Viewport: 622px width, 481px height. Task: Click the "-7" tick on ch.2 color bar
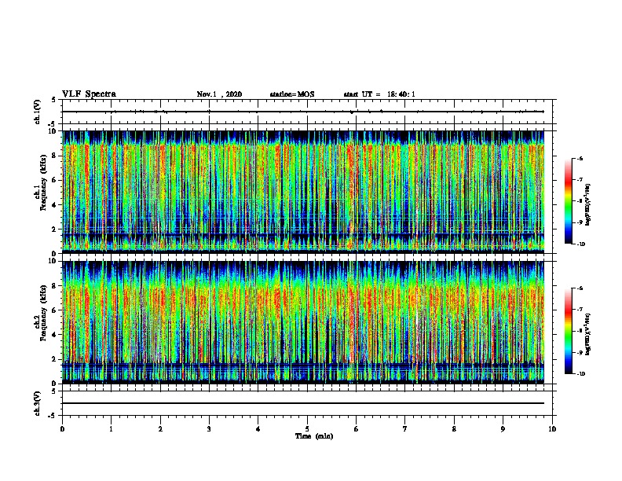click(580, 310)
